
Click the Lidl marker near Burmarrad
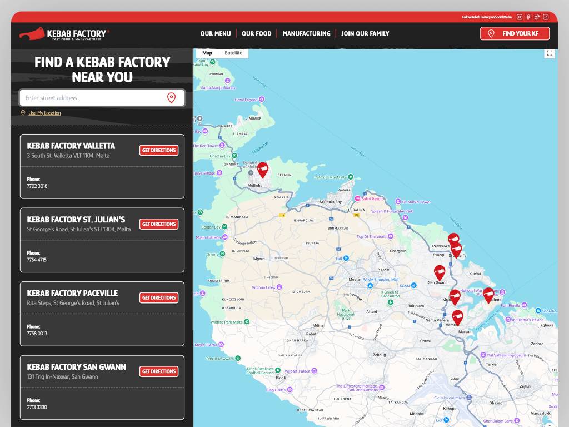(346, 258)
